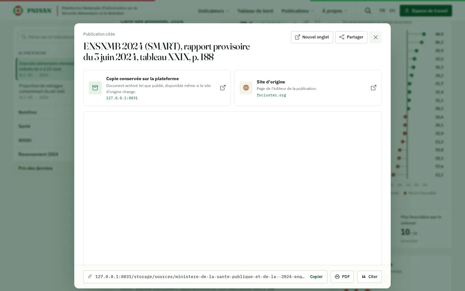Expand the Indicateurs menu in the navigation bar
465x291 pixels.
click(213, 11)
